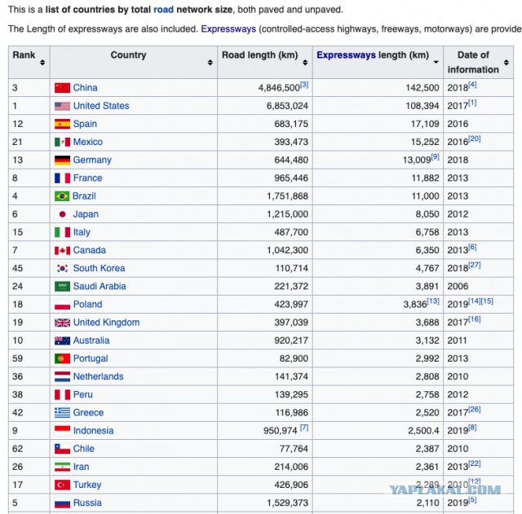Sort by Road length column arrows
Viewport: 522px width, 514px height.
(305, 62)
